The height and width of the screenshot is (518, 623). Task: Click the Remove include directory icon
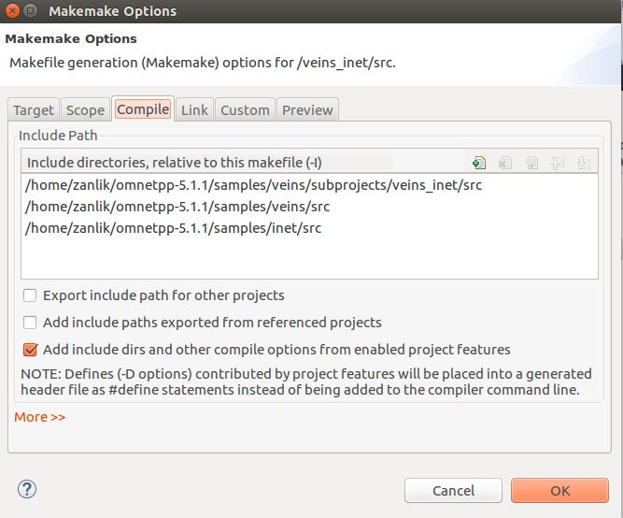pos(505,162)
